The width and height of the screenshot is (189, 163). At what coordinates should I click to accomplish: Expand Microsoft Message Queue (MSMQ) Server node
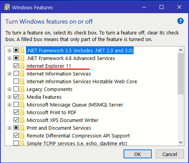point(9,105)
